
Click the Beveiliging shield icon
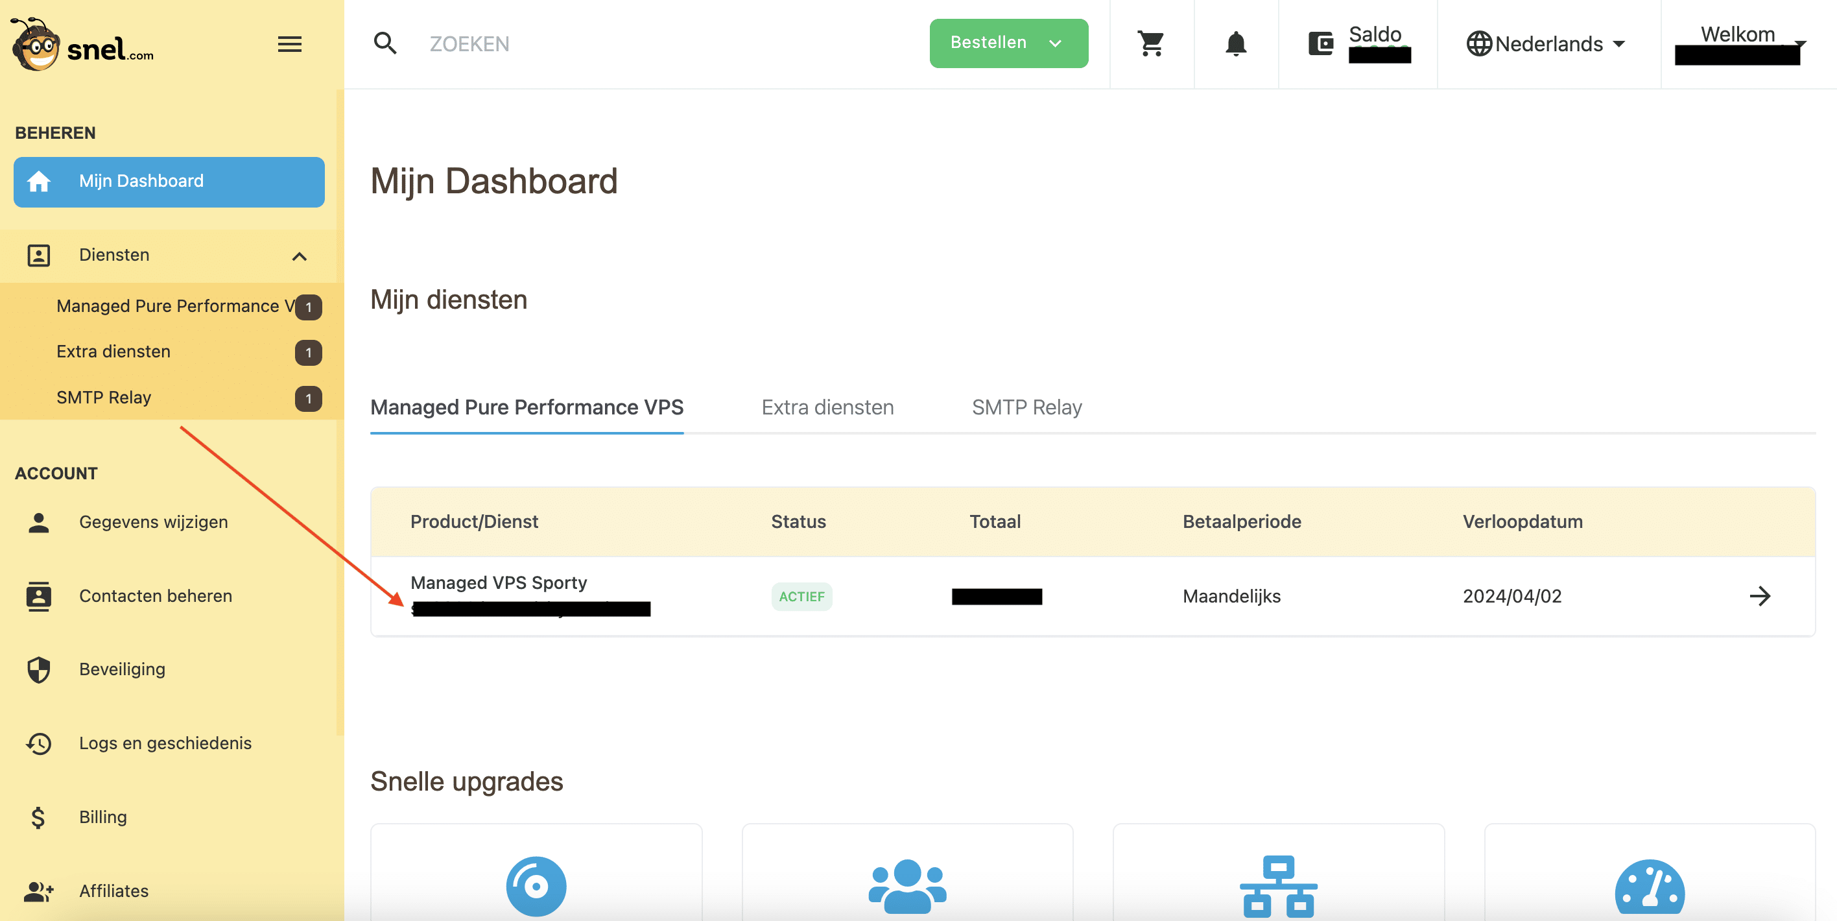(x=38, y=669)
